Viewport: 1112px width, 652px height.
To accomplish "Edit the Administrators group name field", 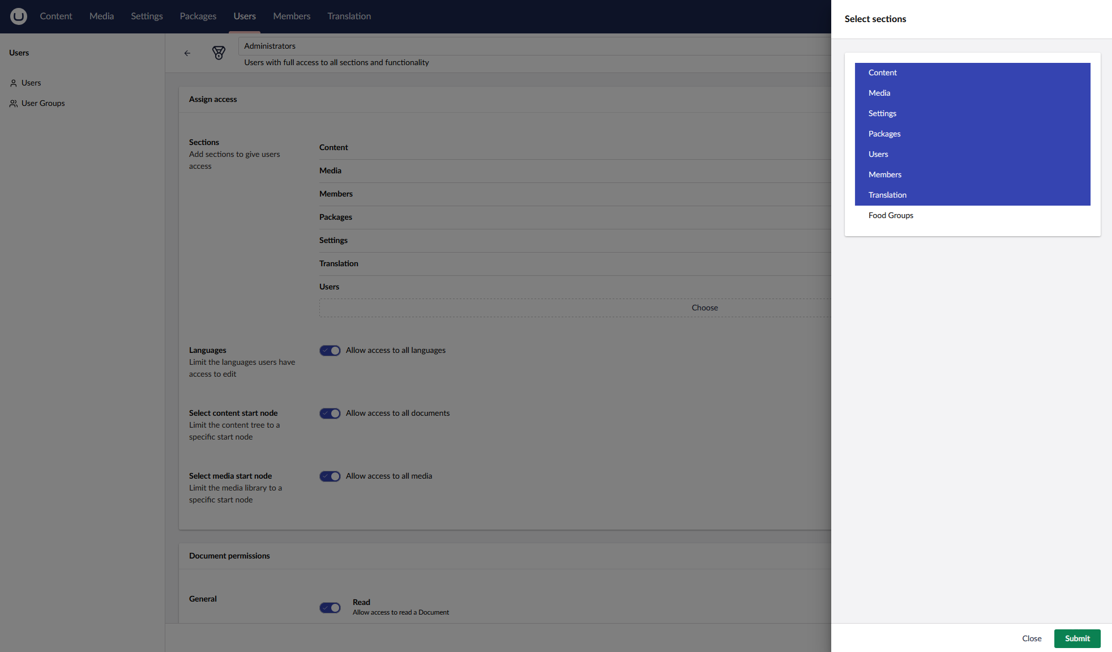I will [x=535, y=46].
